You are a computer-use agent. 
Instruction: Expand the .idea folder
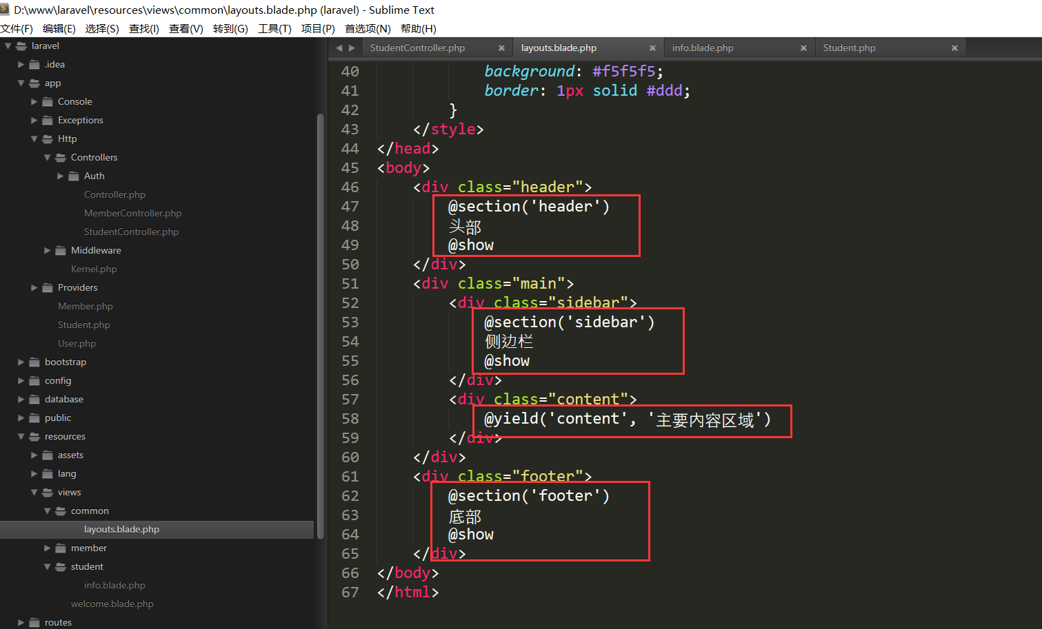(21, 64)
